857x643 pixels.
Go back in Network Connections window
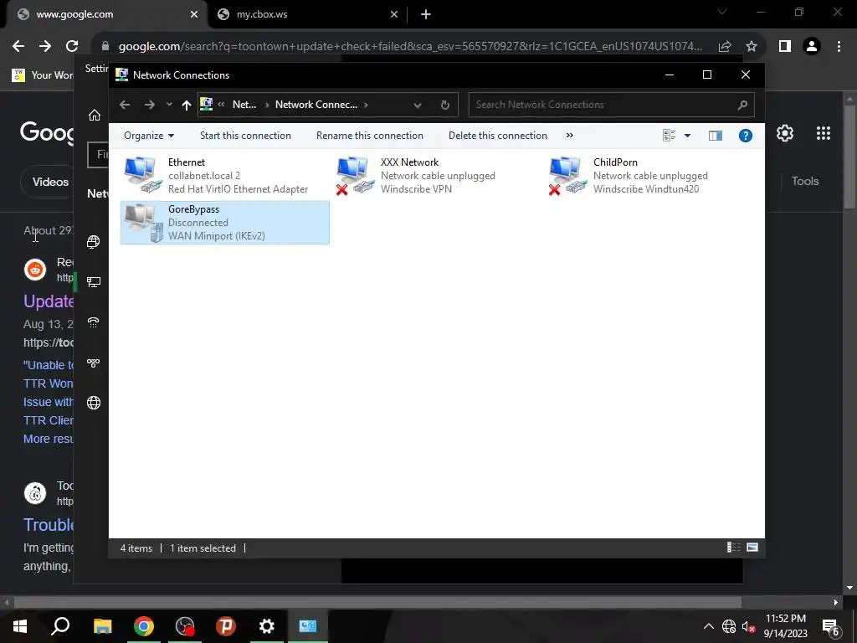pos(125,105)
